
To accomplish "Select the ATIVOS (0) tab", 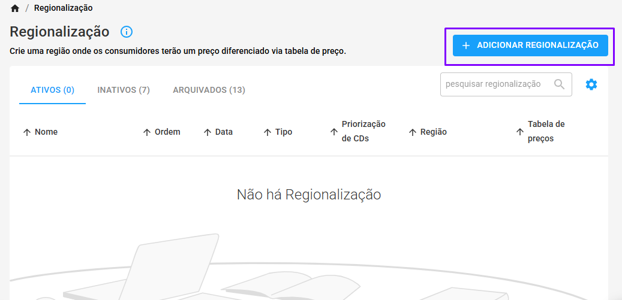I will tap(52, 90).
